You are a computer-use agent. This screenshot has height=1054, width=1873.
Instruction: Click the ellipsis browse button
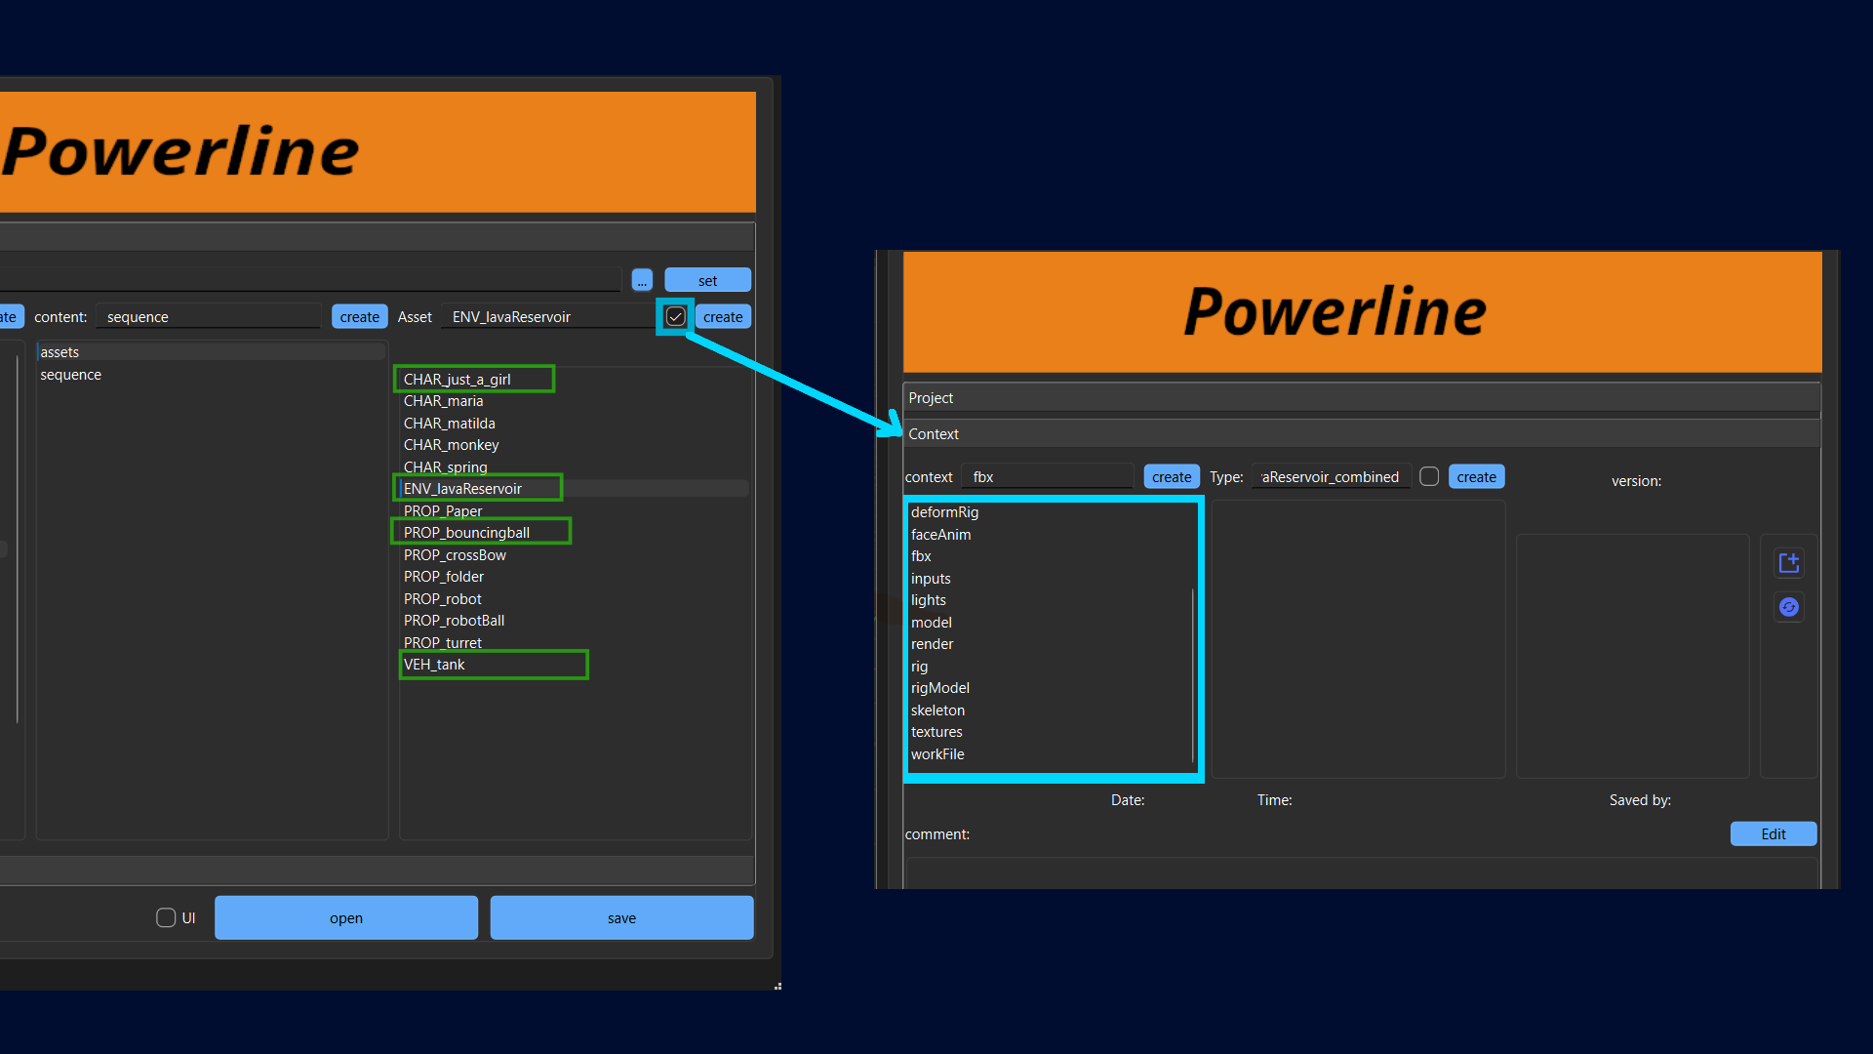pyautogui.click(x=642, y=281)
